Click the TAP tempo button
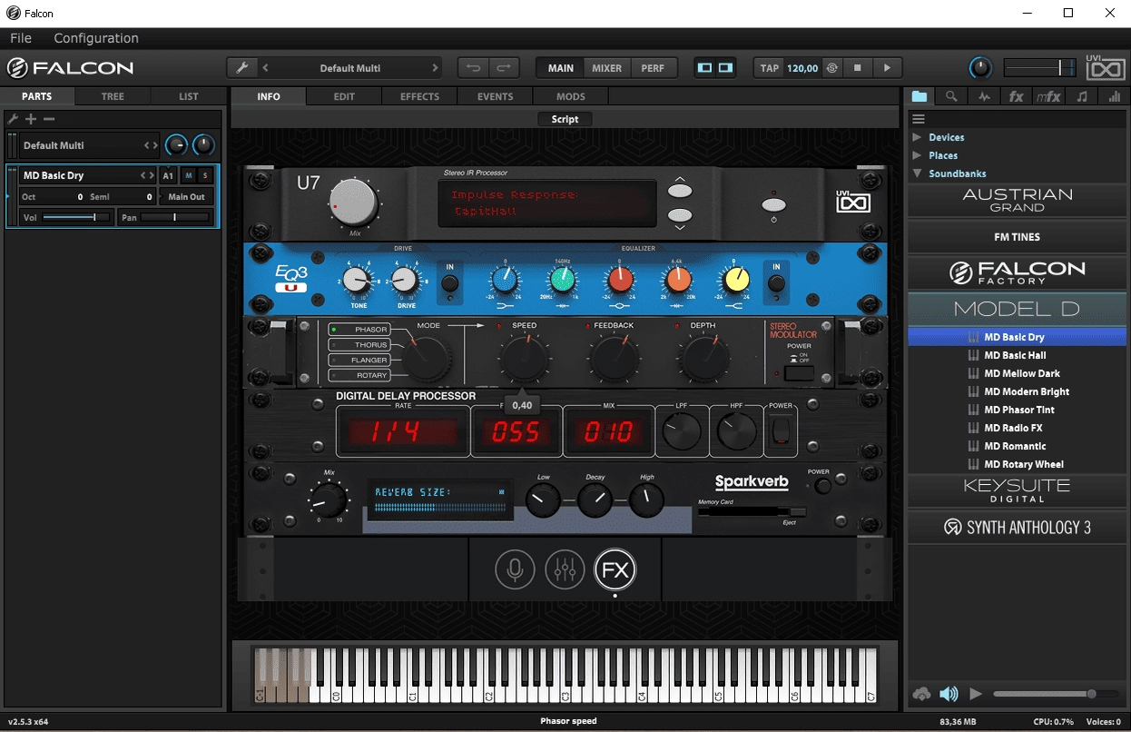 tap(770, 68)
